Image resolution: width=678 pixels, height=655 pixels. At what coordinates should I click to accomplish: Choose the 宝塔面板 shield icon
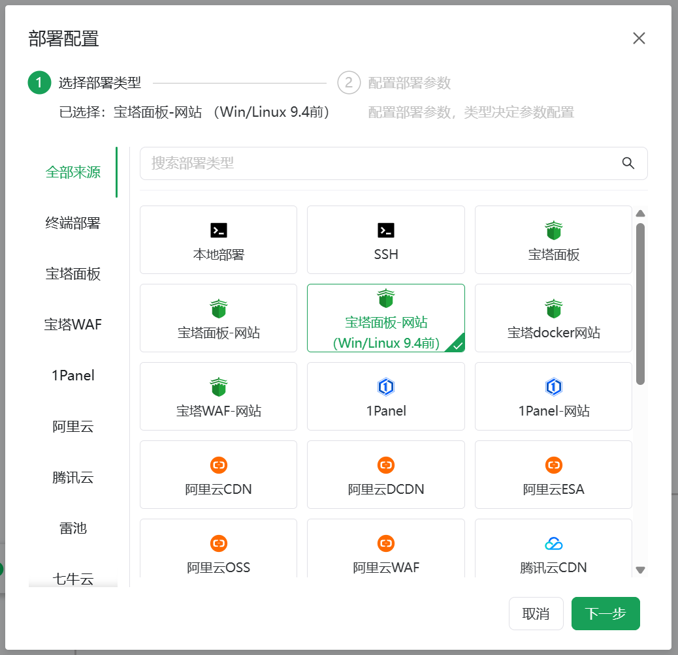pyautogui.click(x=553, y=230)
